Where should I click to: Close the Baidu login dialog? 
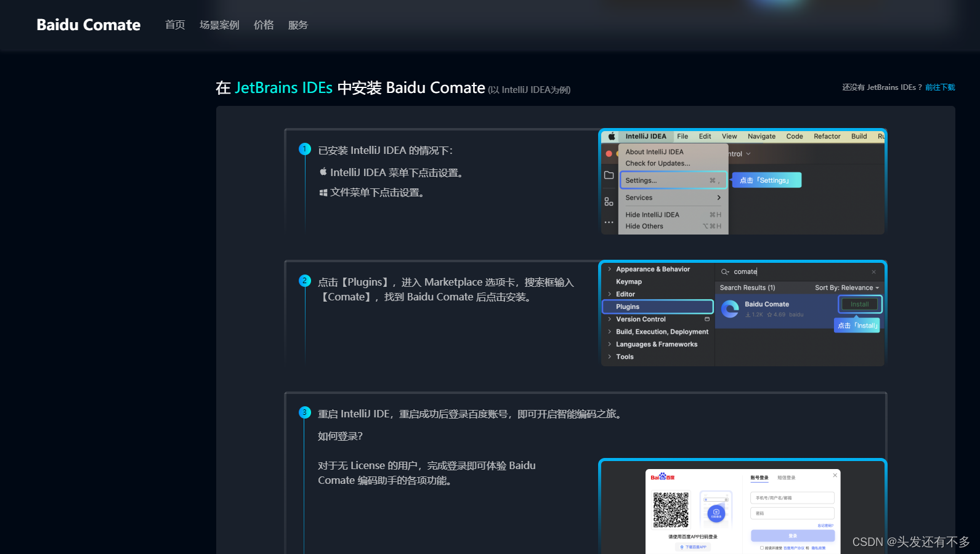(x=835, y=475)
